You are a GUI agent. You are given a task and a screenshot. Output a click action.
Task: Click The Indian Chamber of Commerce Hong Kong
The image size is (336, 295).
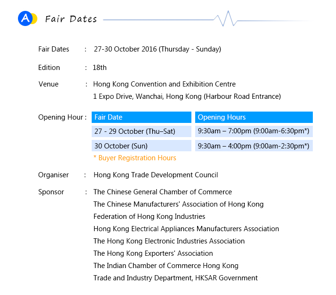pyautogui.click(x=166, y=266)
